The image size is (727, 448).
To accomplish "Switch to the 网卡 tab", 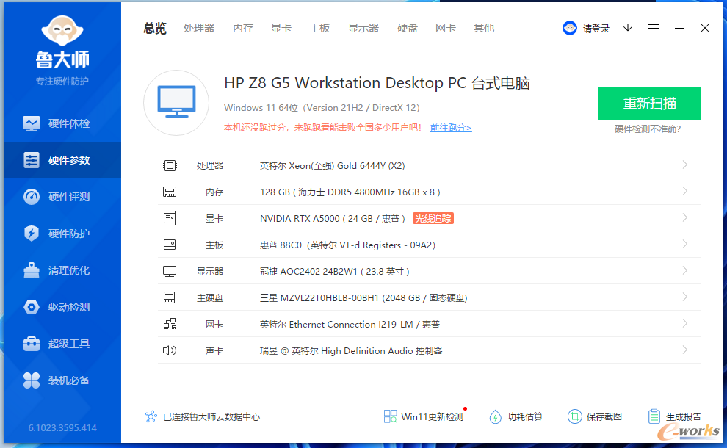I will pos(446,29).
